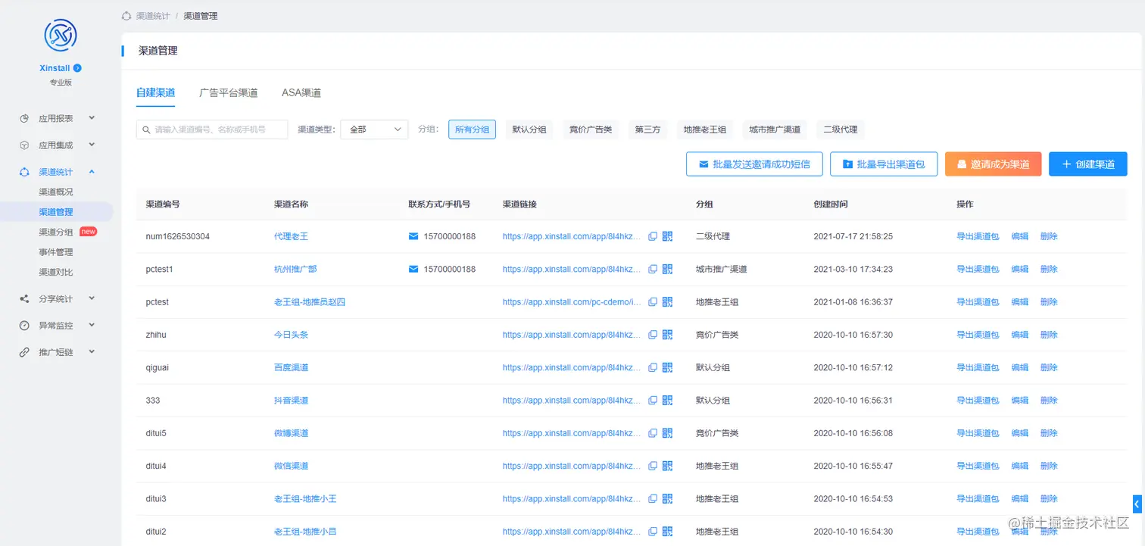The image size is (1145, 546).
Task: Click verified badge next to Xinstall
Action: point(77,68)
